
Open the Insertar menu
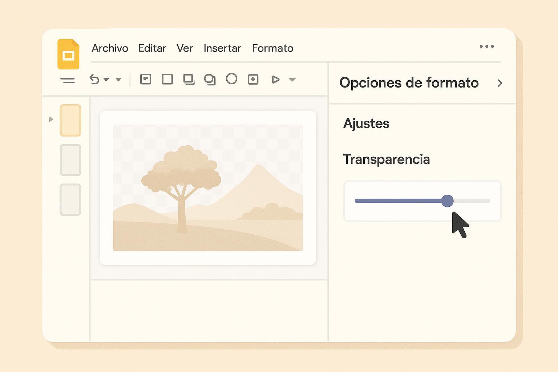click(x=222, y=48)
